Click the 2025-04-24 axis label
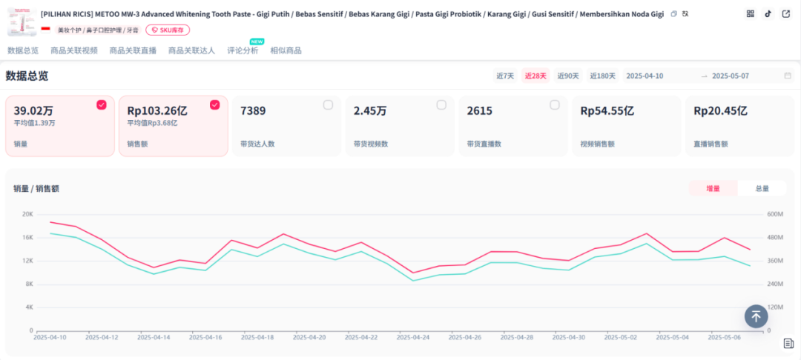Viewport: 801px width, 360px height. (x=414, y=338)
